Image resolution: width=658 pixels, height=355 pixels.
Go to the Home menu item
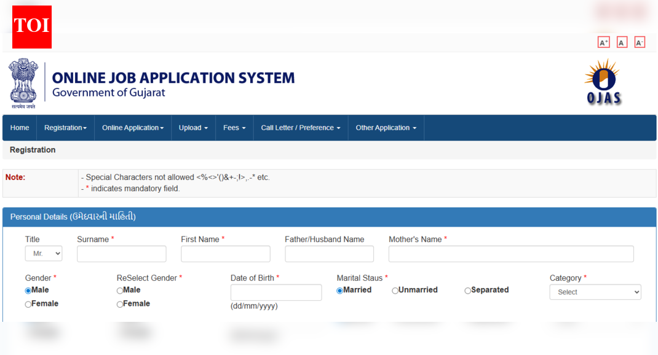tap(19, 128)
